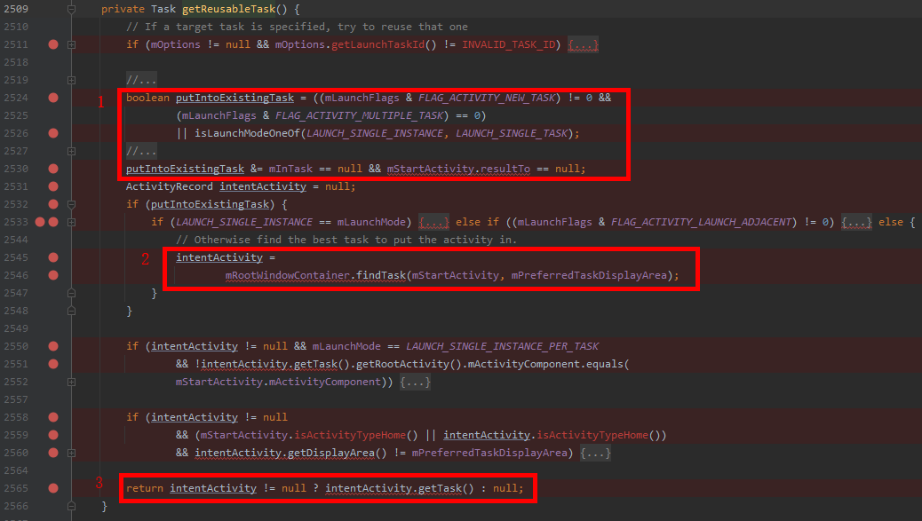Unfold the {...} after mPreferredTaskDisplayArea on line 2560
Screen dimensions: 922x521
click(596, 453)
